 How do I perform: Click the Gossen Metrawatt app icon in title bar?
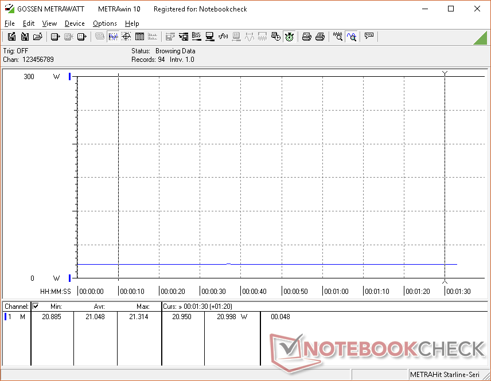click(x=9, y=9)
